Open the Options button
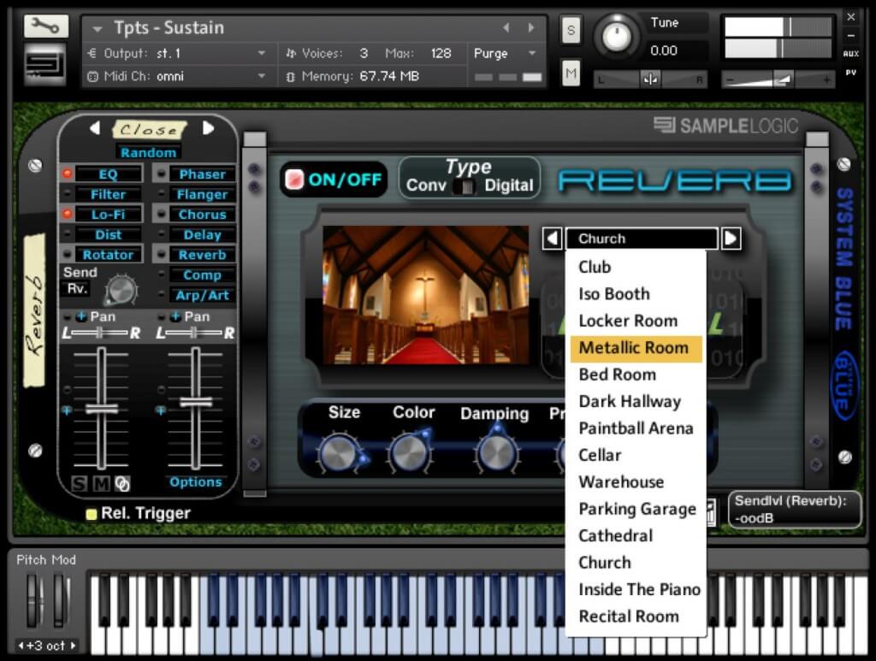 [196, 481]
